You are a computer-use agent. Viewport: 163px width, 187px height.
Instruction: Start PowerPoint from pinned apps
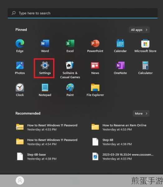click(95, 46)
